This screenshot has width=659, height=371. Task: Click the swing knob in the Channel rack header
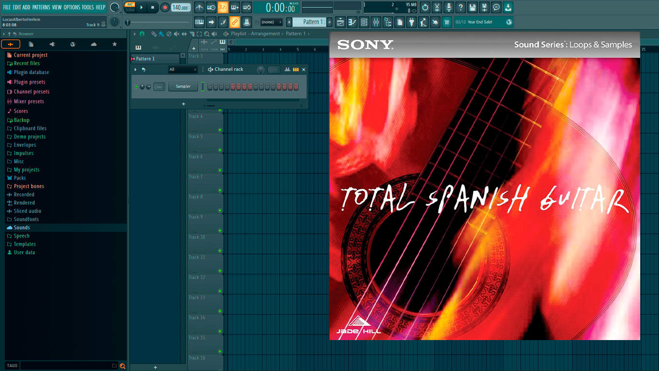(x=261, y=70)
